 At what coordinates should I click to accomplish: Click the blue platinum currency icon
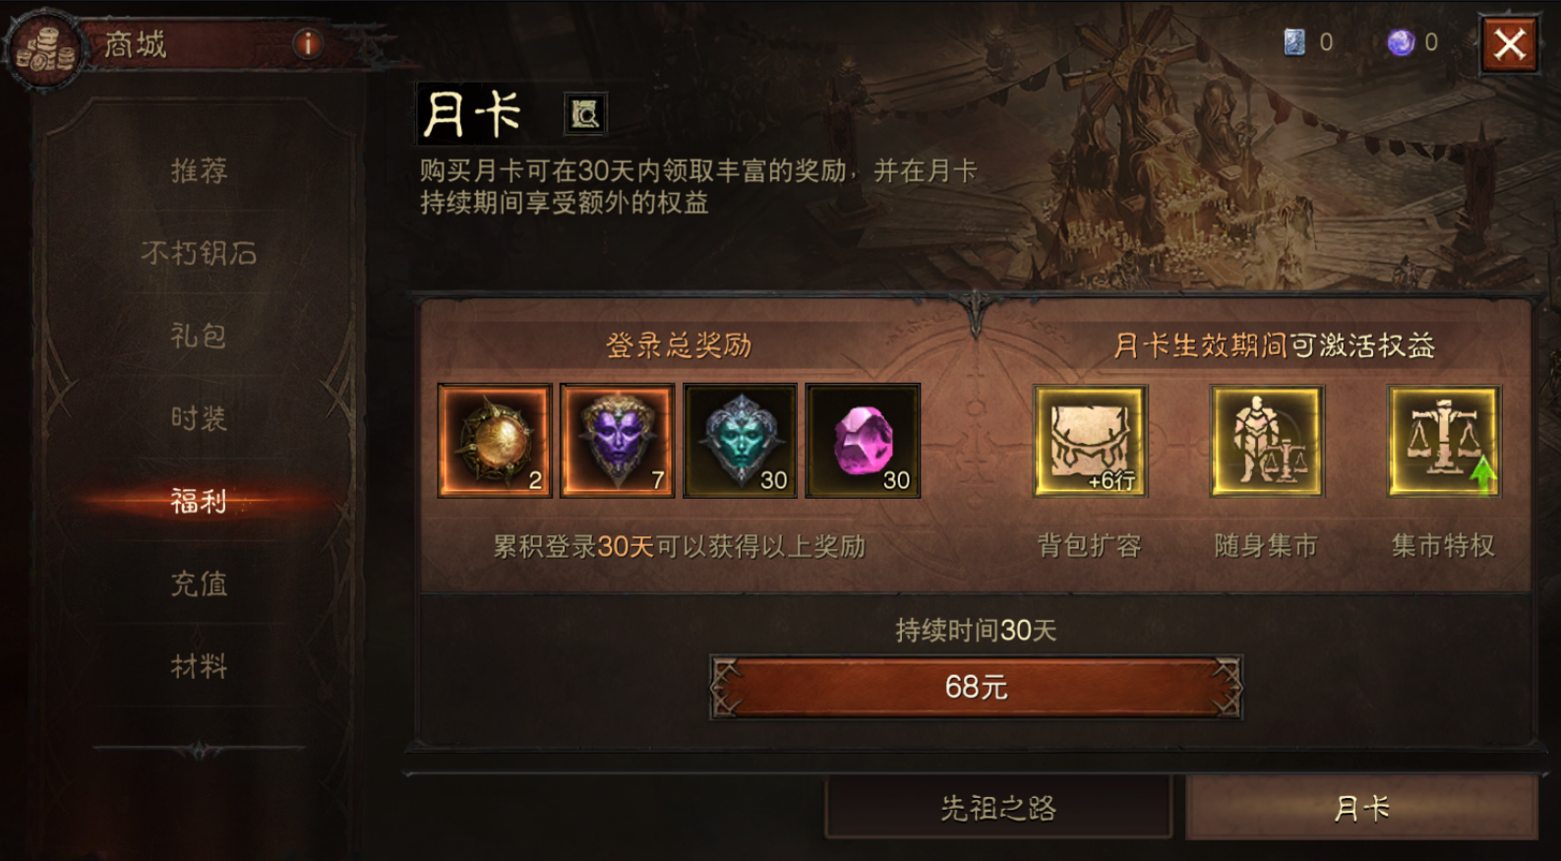click(1294, 42)
